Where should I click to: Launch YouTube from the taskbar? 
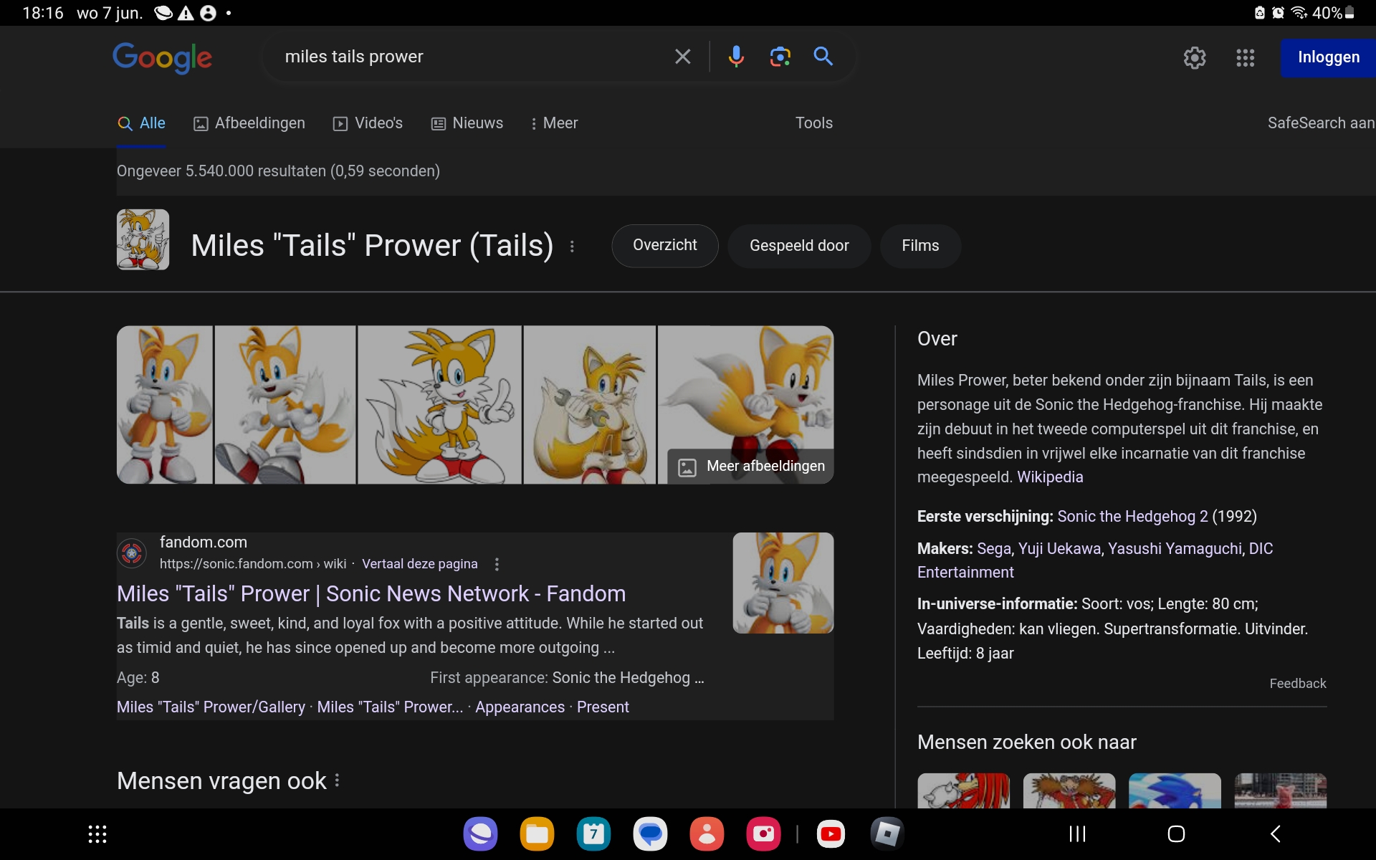pyautogui.click(x=831, y=834)
